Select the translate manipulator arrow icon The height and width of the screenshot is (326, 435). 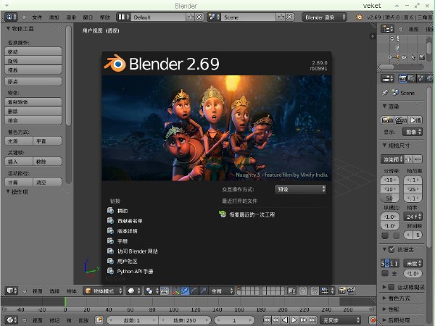point(185,291)
